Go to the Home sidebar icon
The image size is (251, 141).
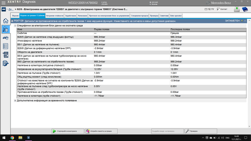(5, 21)
